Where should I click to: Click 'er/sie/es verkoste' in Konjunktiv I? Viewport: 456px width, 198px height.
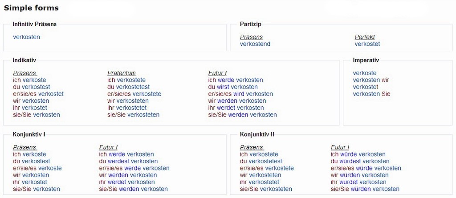click(x=37, y=168)
